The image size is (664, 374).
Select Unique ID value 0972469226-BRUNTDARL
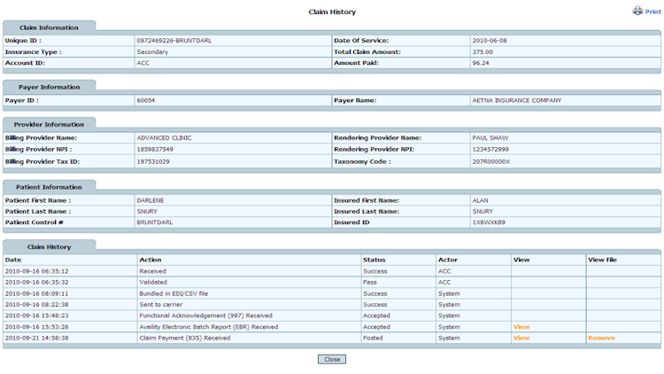174,41
